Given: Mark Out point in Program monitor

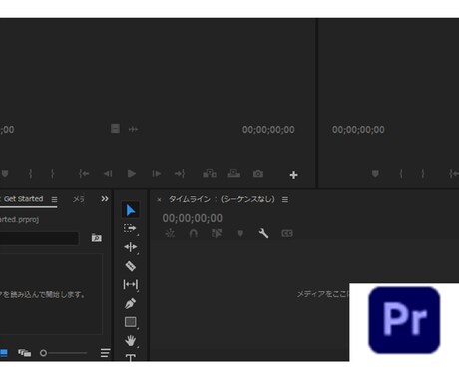Looking at the screenshot, I should pyautogui.click(x=423, y=174).
